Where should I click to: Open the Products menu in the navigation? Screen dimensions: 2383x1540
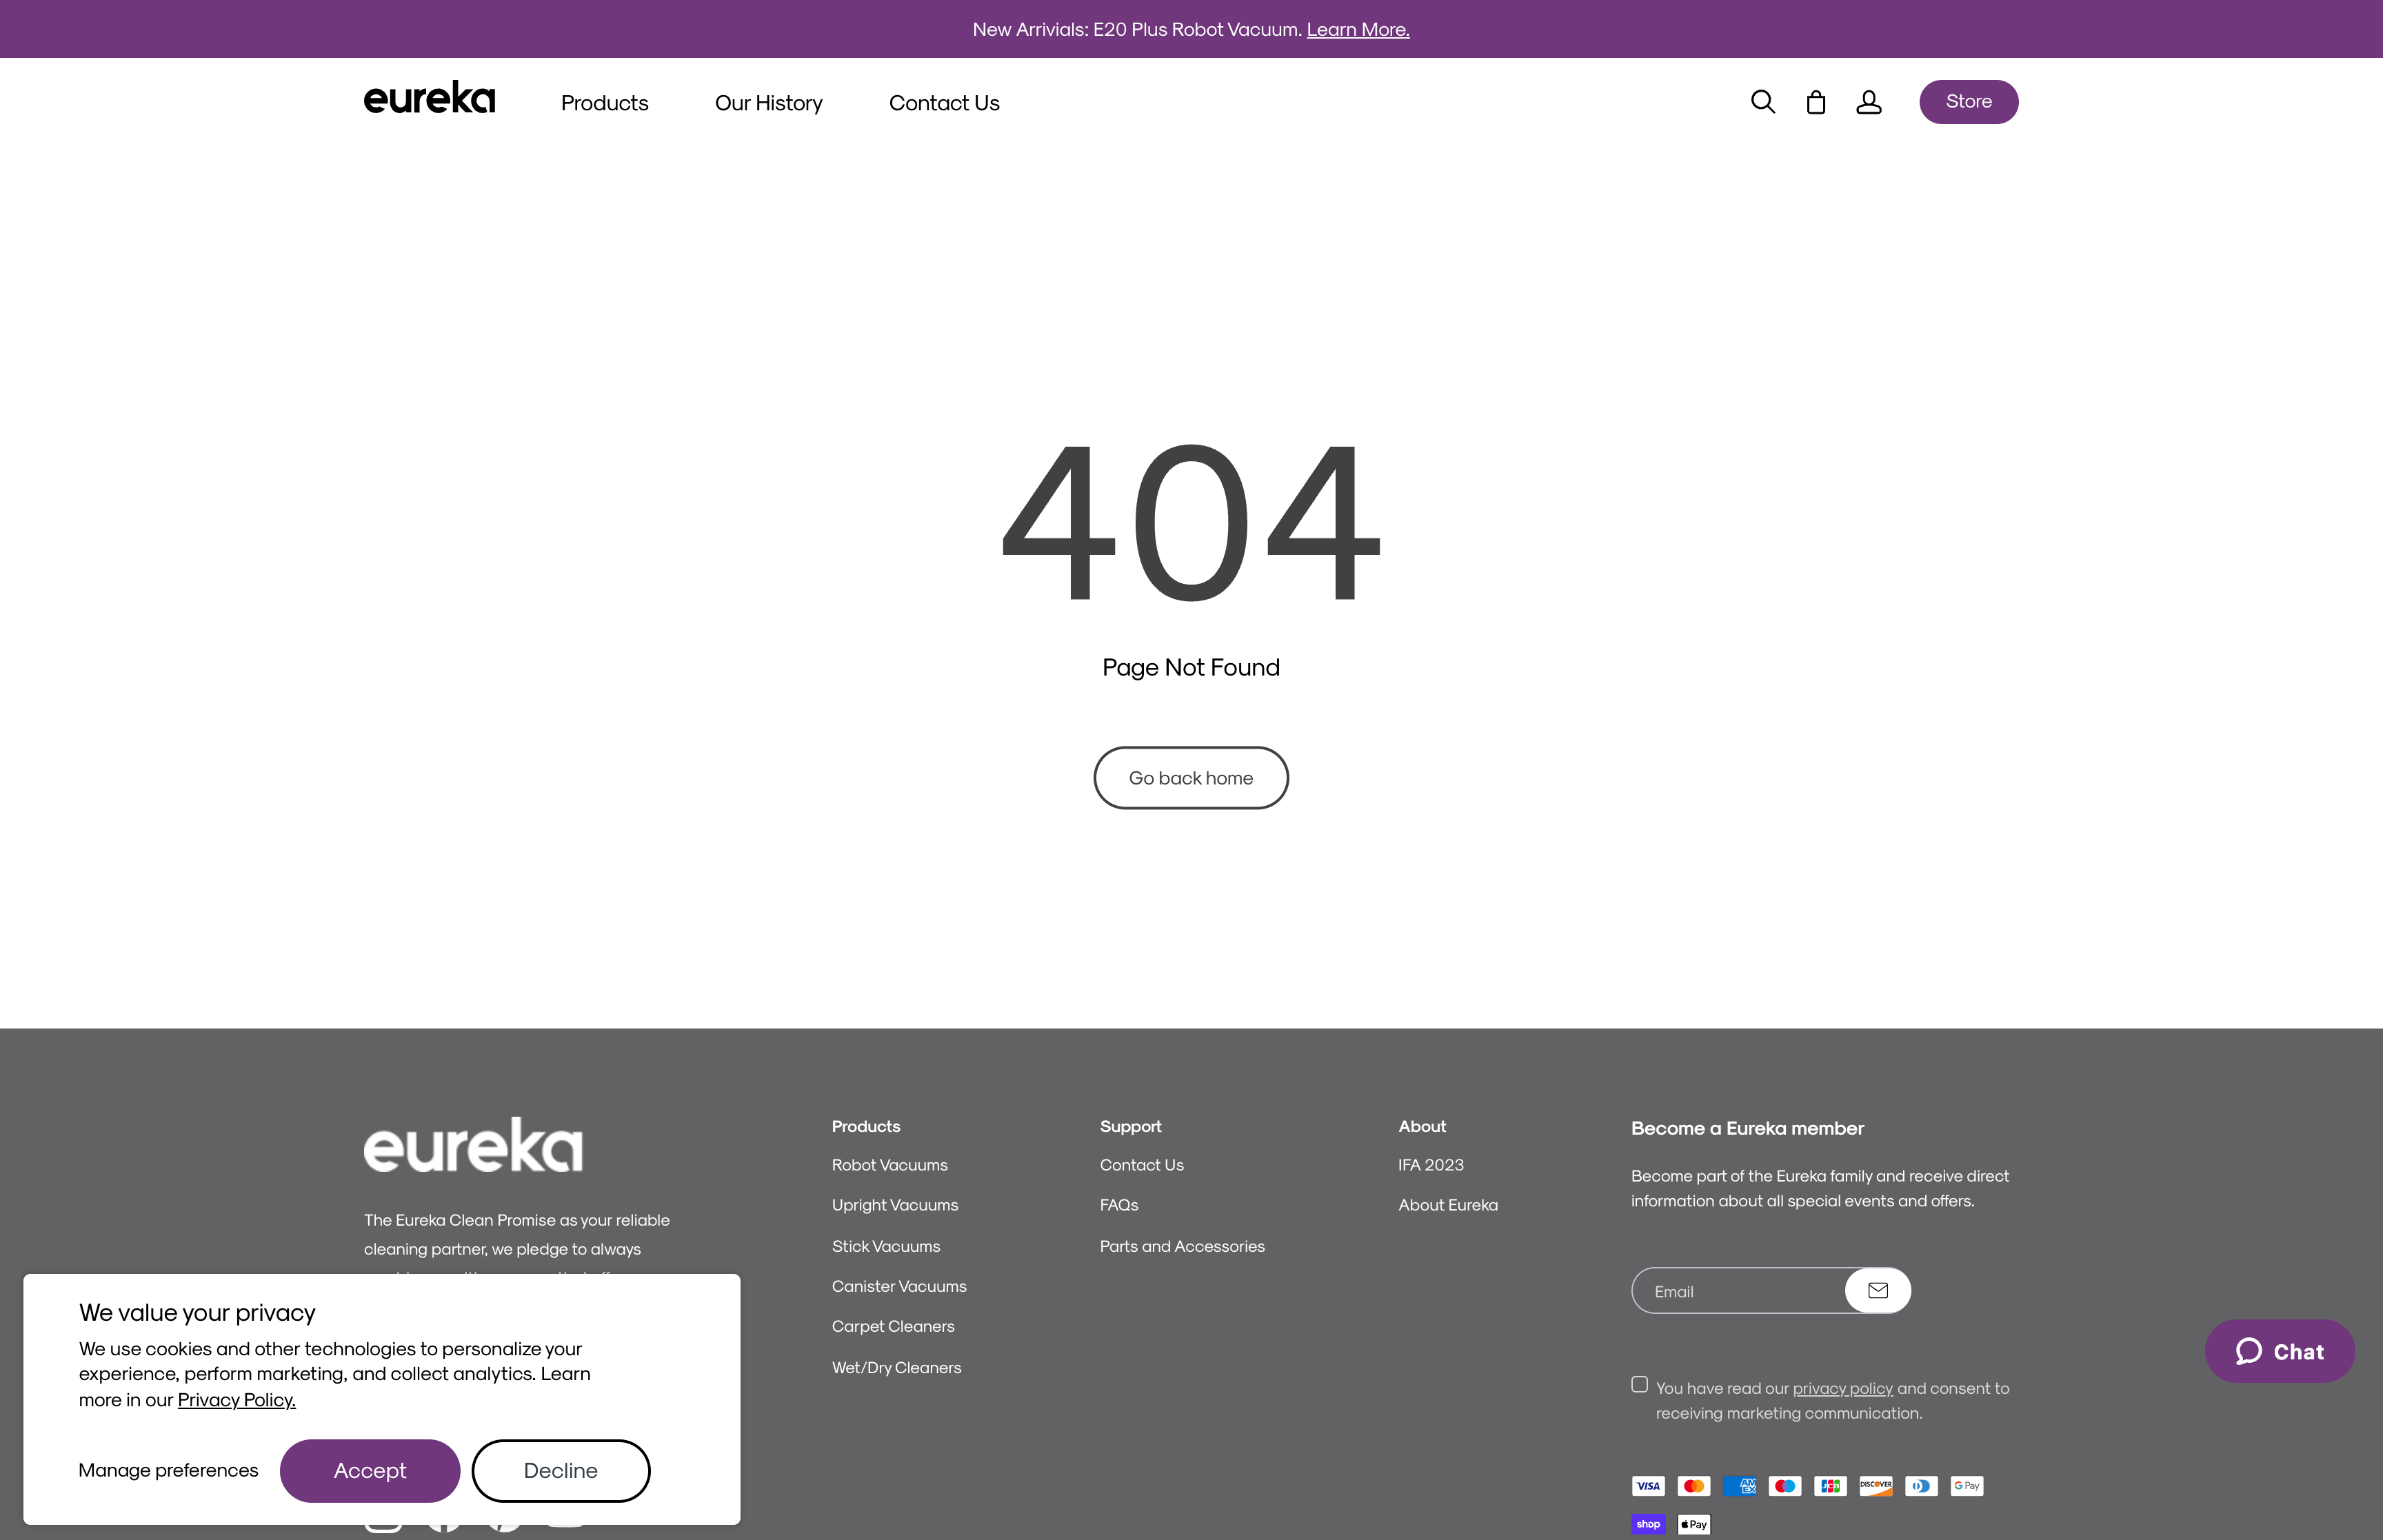click(x=604, y=102)
